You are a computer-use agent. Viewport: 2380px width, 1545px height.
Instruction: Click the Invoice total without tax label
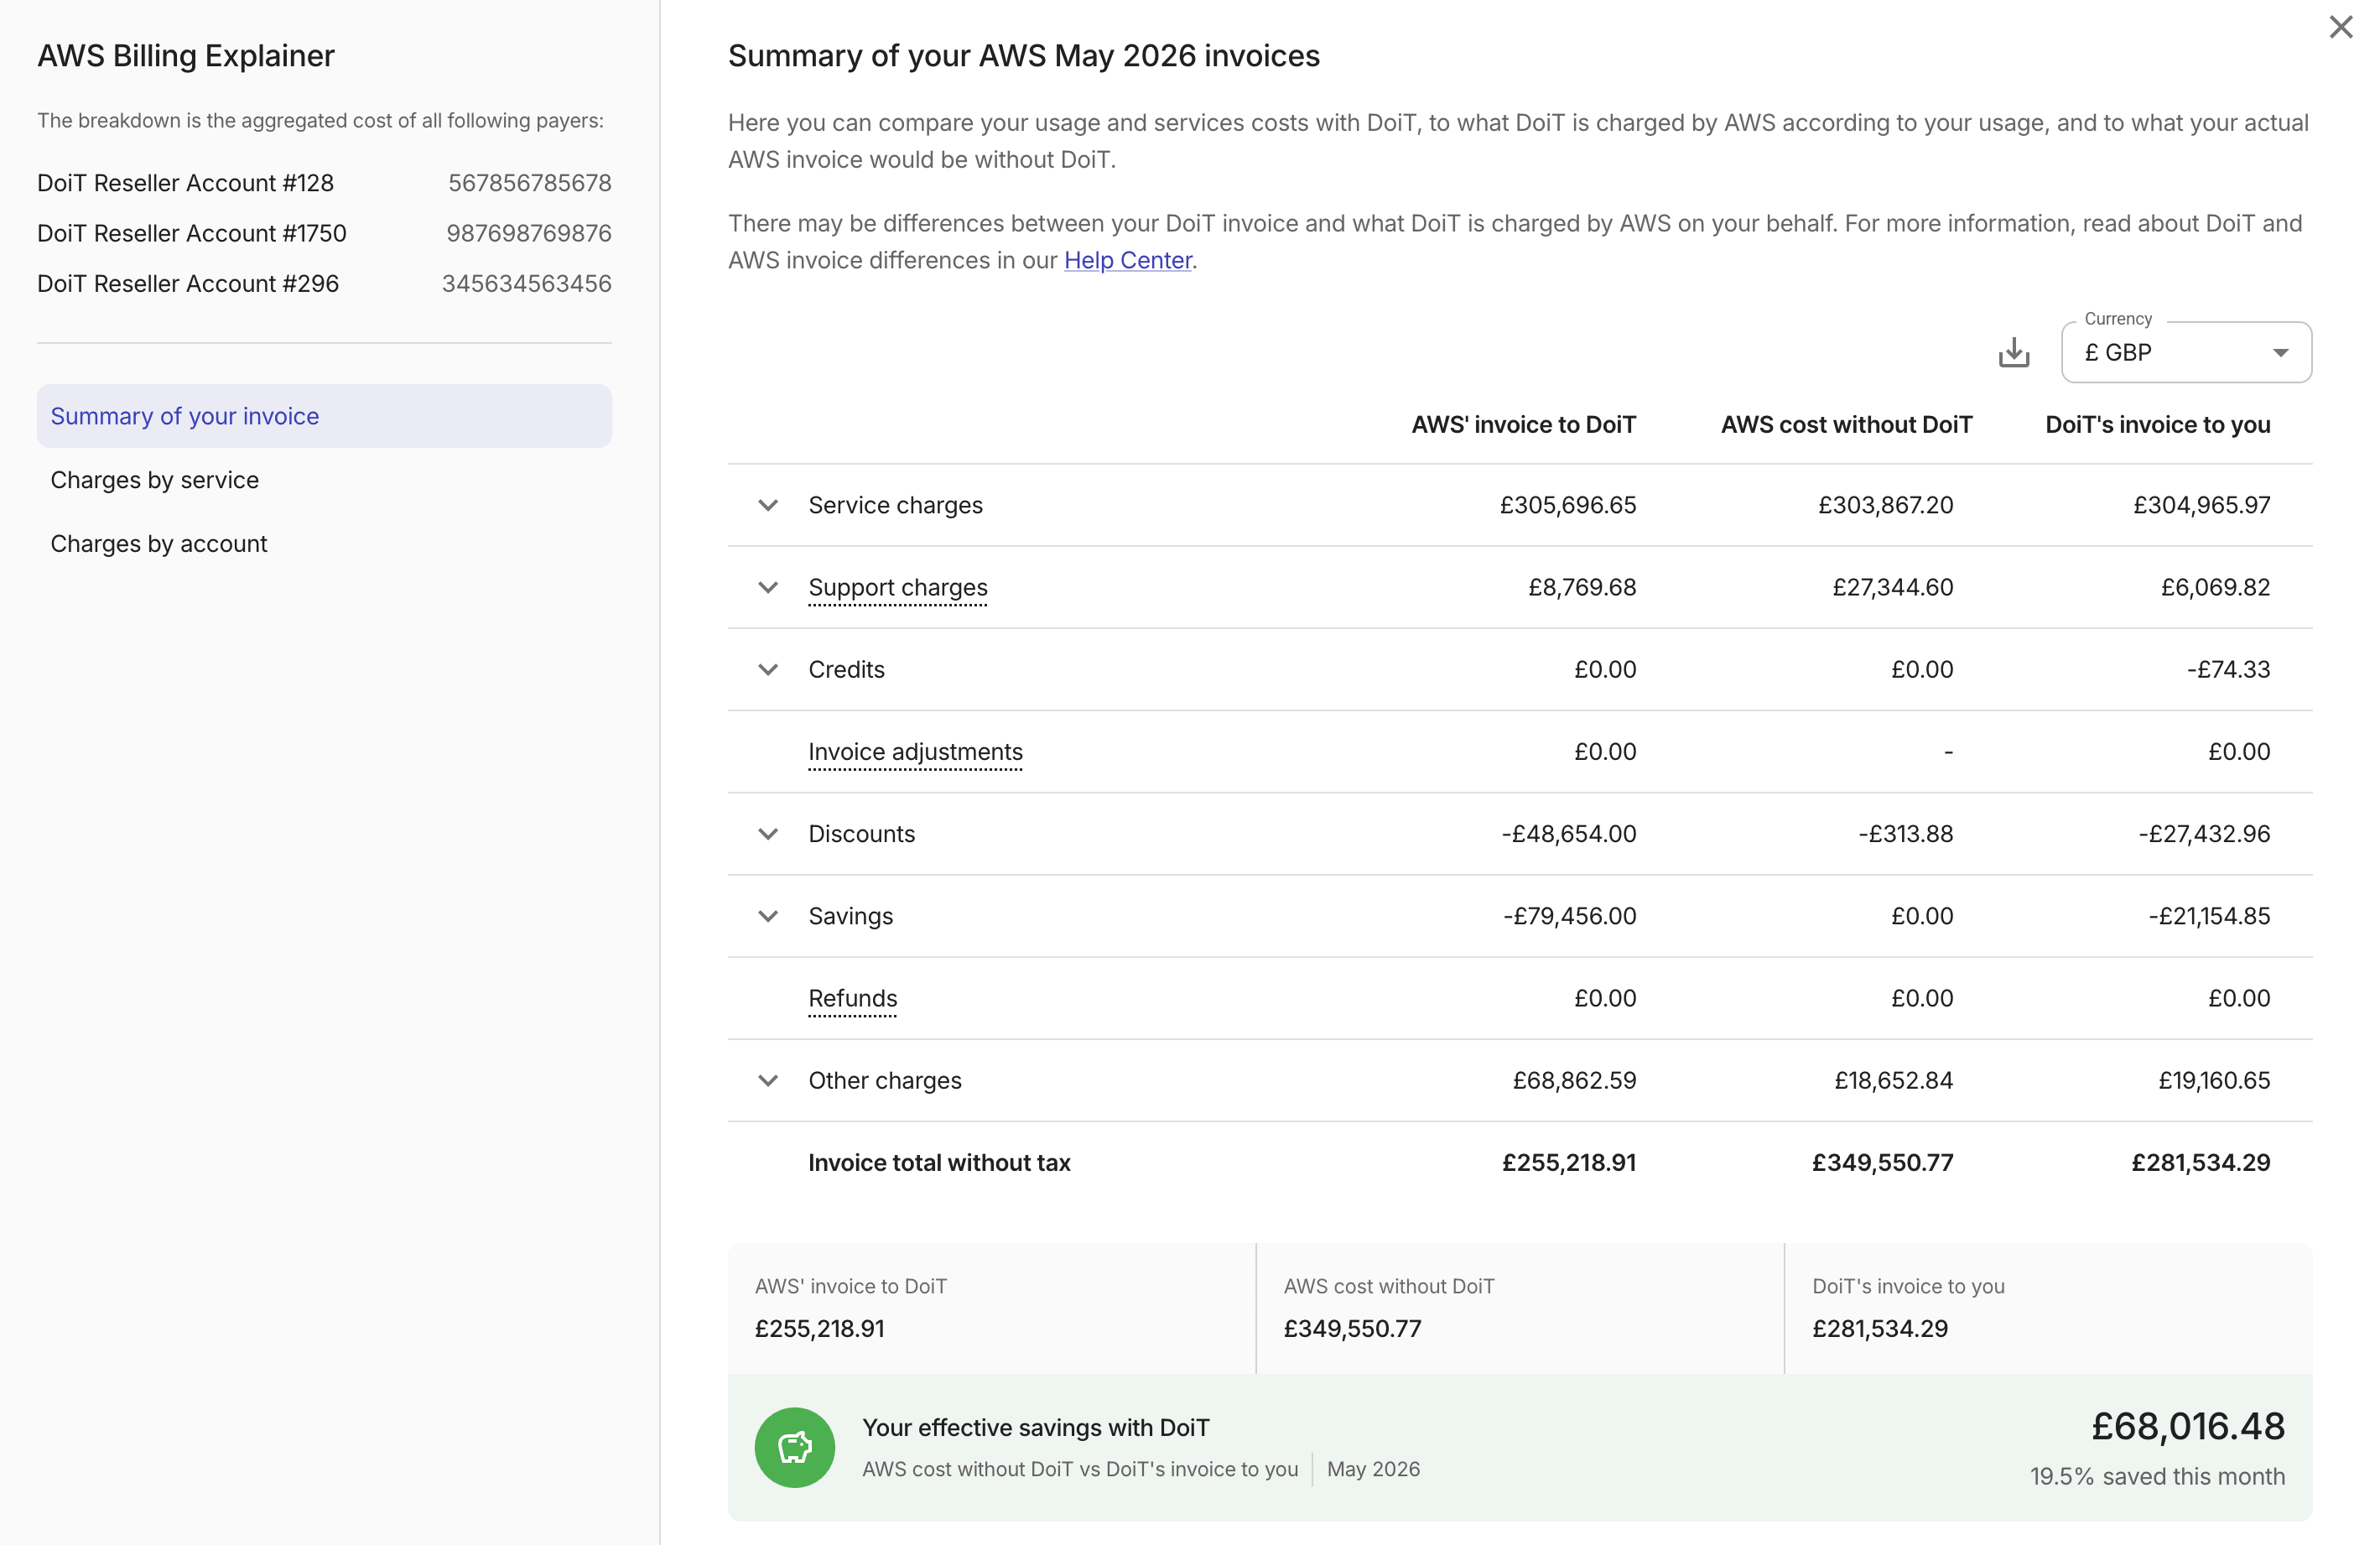point(939,1163)
